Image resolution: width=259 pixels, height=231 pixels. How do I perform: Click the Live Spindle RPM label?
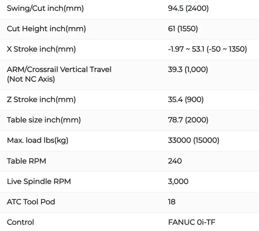click(39, 181)
